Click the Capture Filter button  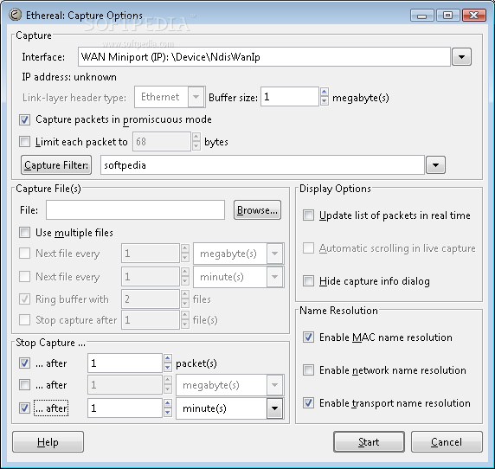[x=56, y=165]
